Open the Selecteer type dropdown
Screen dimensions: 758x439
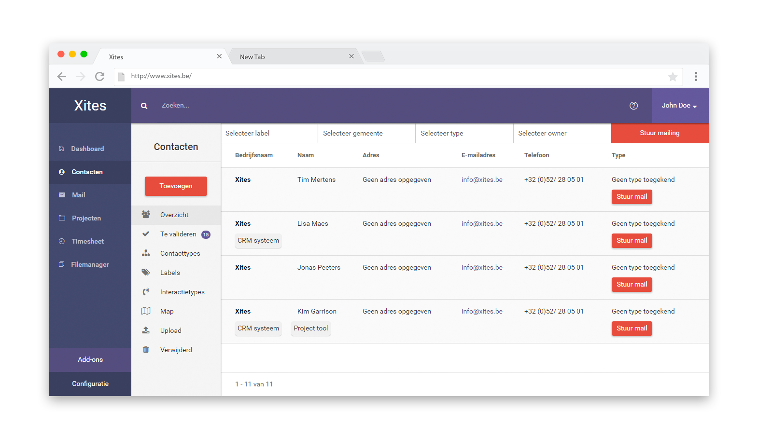tap(464, 133)
